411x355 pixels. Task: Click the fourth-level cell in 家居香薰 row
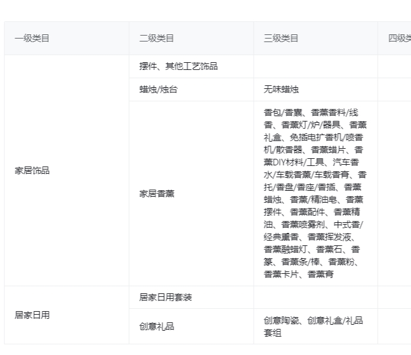394,193
